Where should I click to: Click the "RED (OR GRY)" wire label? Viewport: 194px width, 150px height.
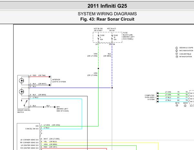pyautogui.click(x=50, y=147)
